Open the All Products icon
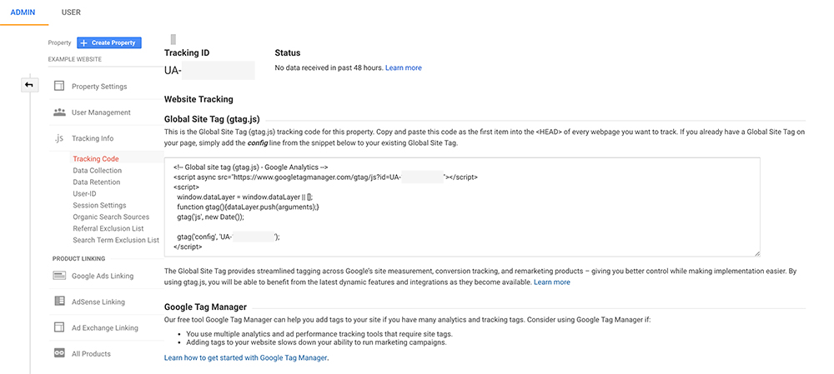 [x=59, y=353]
